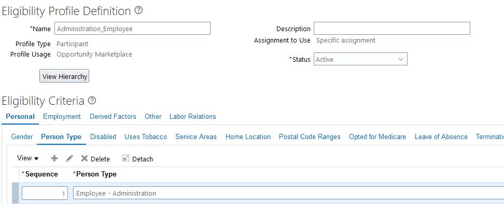Select the Personal tab
The height and width of the screenshot is (205, 504).
20,116
